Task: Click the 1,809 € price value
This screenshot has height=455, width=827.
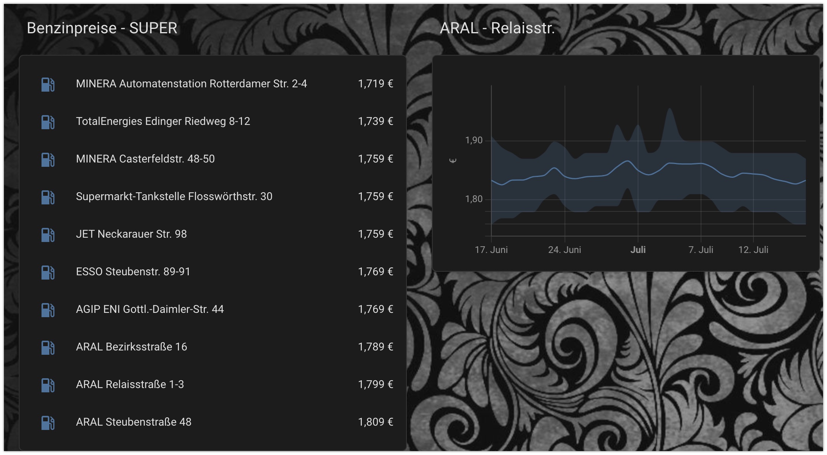Action: 376,422
